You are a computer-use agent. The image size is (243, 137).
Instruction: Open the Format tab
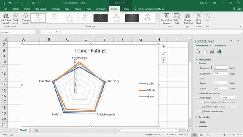(x=126, y=9)
